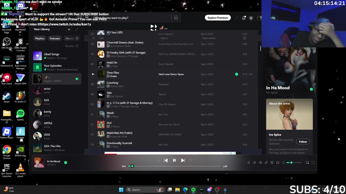This screenshot has height=194, width=346.
Task: Toggle repeat in the player bar
Action: point(190,160)
